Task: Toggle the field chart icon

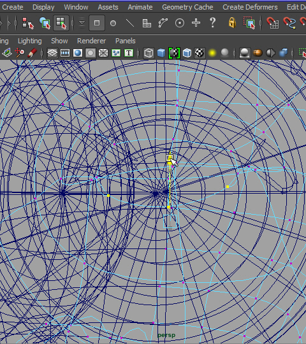Action: click(x=103, y=53)
